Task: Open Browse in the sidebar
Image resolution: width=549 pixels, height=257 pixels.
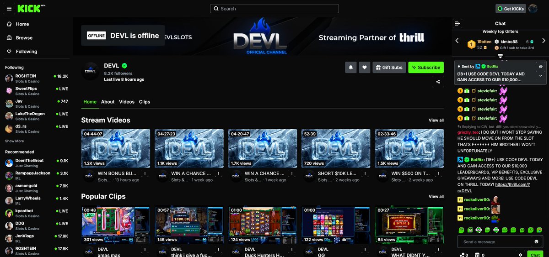Action: [x=37, y=38]
